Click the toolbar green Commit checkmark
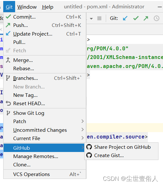The width and height of the screenshot is (163, 185). pos(136,18)
